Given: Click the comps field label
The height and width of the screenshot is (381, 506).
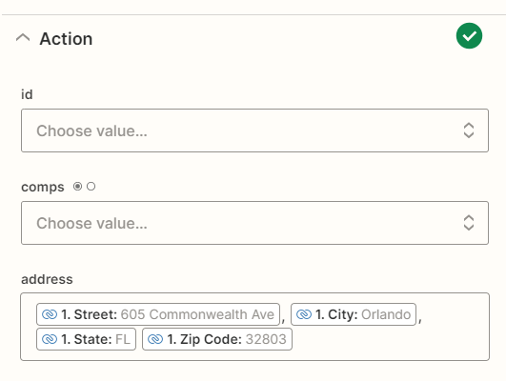Looking at the screenshot, I should tap(43, 187).
